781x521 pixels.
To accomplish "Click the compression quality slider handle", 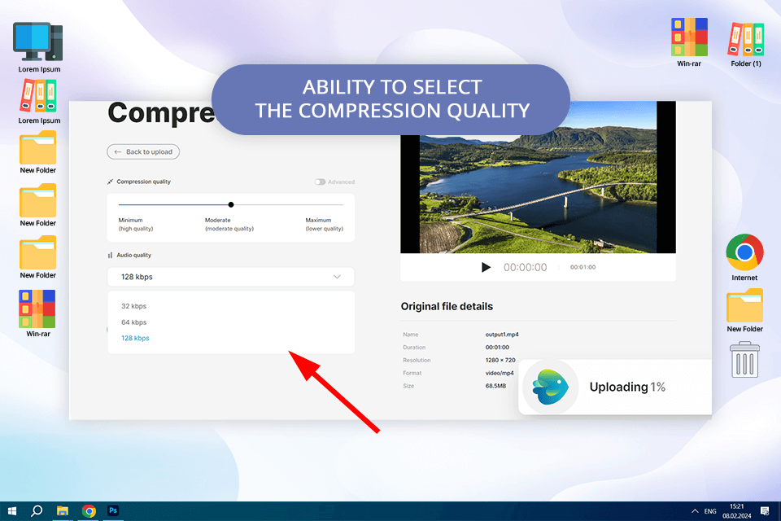I will coord(231,204).
